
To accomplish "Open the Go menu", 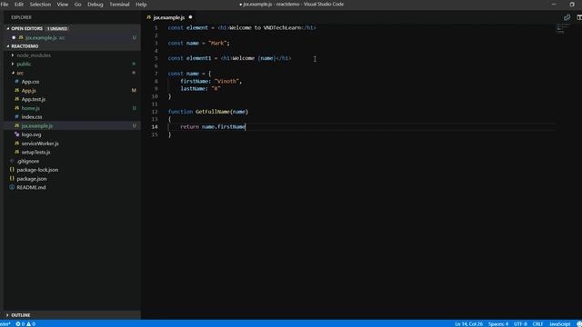I will click(x=77, y=5).
